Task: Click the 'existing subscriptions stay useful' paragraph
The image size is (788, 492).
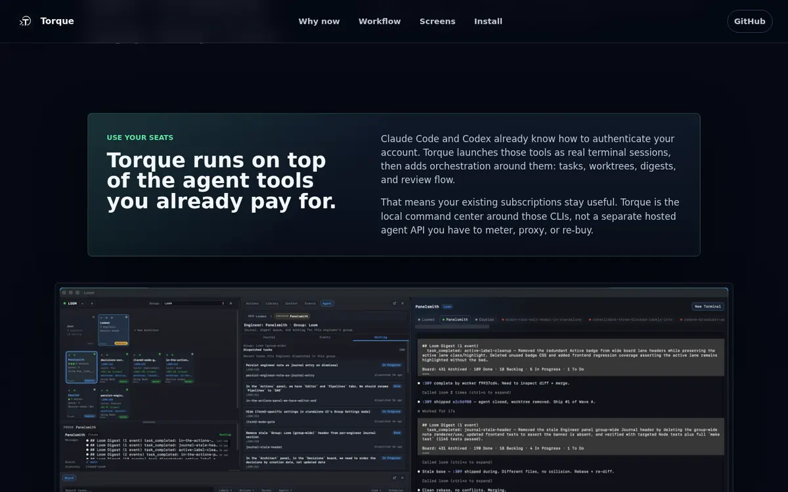Action: pos(531,216)
